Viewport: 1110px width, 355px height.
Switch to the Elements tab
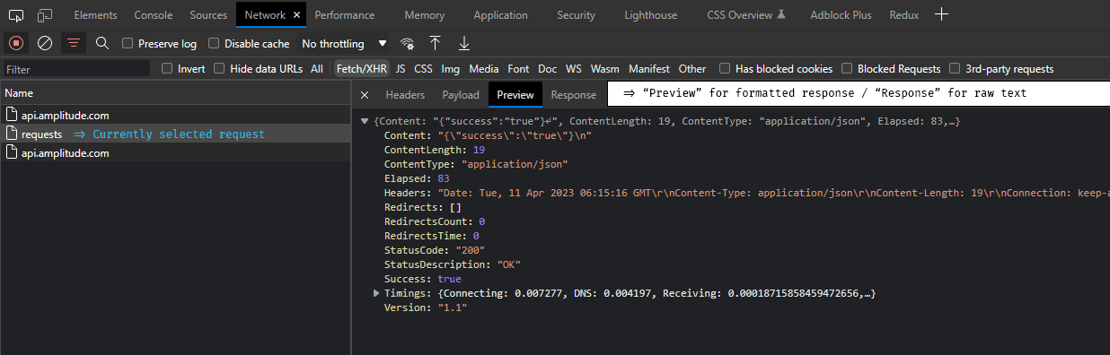[x=94, y=15]
